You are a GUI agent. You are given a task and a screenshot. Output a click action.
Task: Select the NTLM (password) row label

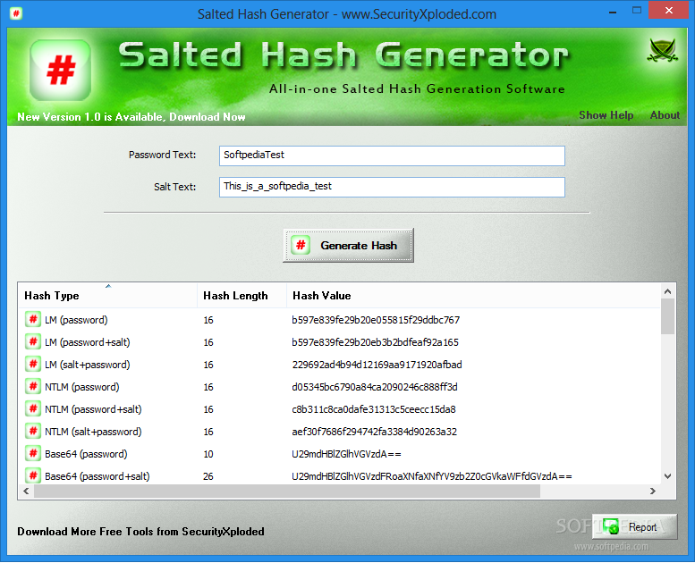(82, 387)
